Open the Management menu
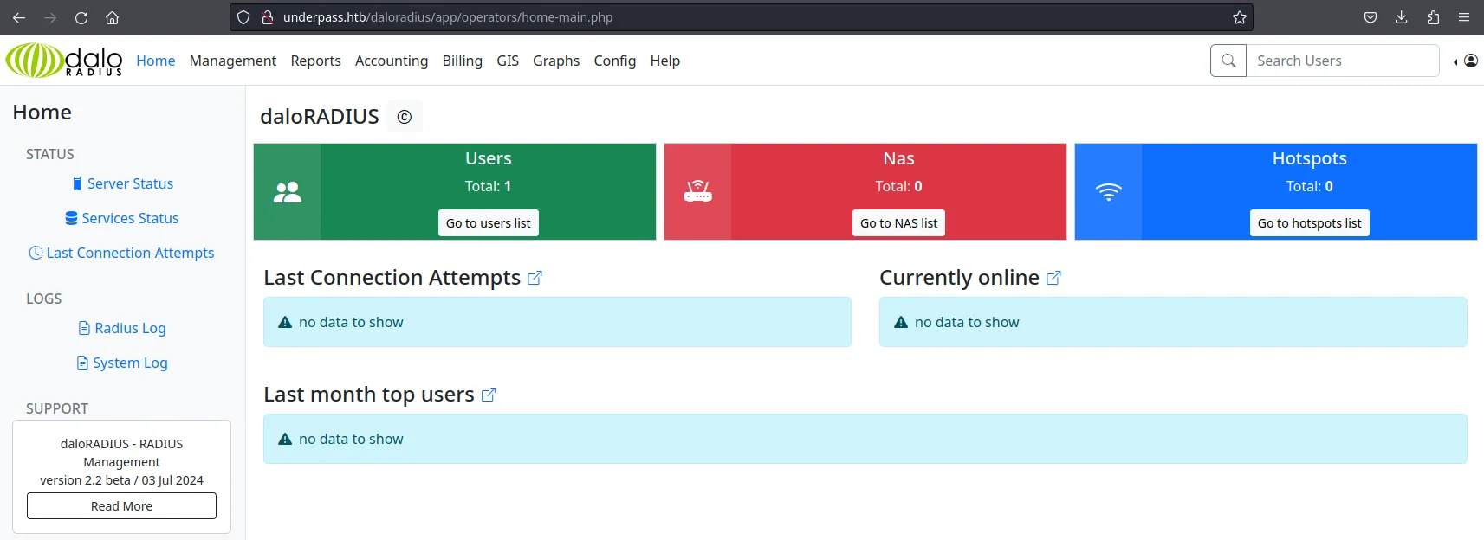Viewport: 1484px width, 540px height. coord(233,61)
